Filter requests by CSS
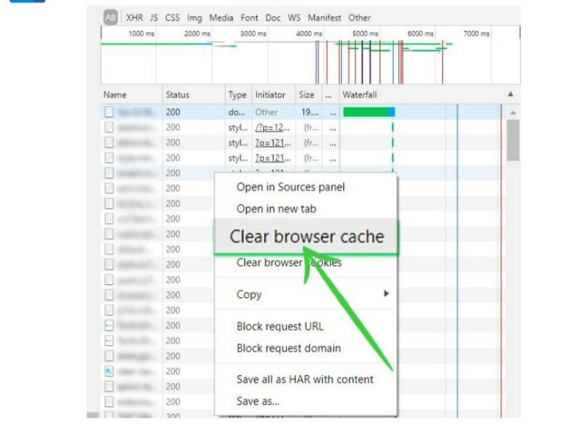Viewport: 587px width, 424px height. click(172, 18)
